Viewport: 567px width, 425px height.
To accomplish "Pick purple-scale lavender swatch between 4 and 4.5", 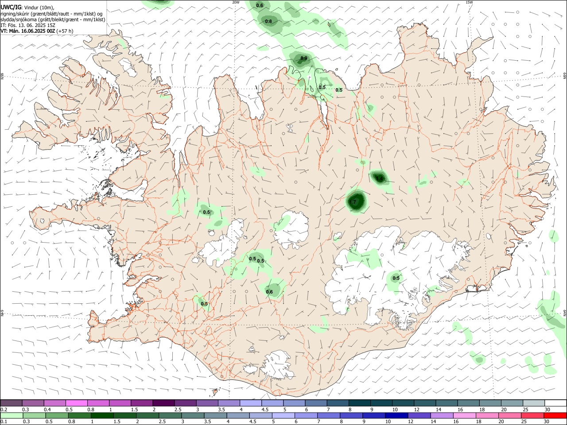I will [250, 403].
